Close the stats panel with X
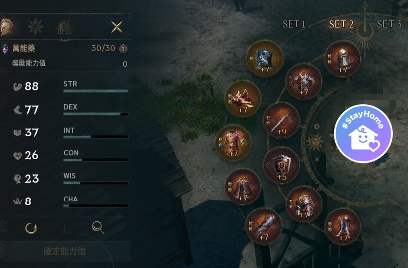This screenshot has width=408, height=268. (x=117, y=27)
